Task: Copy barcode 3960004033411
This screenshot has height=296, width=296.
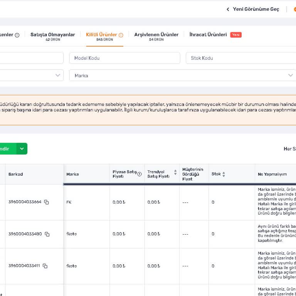Action: pos(45,266)
